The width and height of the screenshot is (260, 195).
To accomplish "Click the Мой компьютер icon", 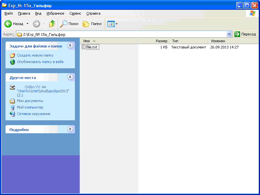I will click(x=12, y=108).
